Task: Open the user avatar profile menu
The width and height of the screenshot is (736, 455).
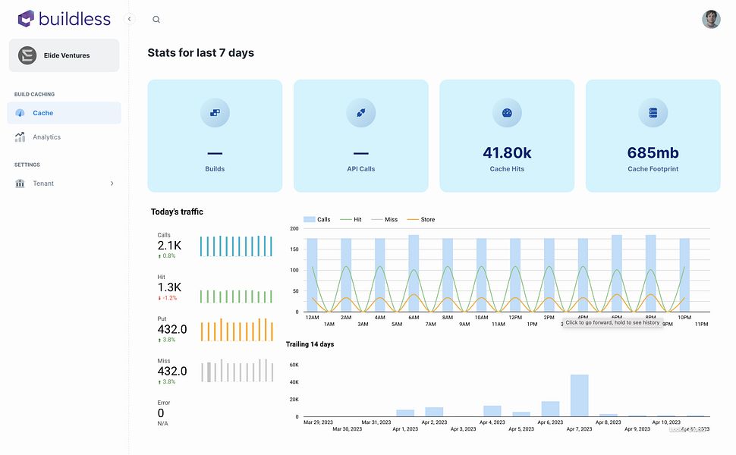Action: point(711,19)
